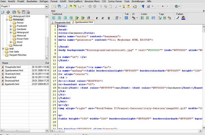Open the search icon dropdown arrow
The height and width of the screenshot is (135, 205).
(x=120, y=6)
